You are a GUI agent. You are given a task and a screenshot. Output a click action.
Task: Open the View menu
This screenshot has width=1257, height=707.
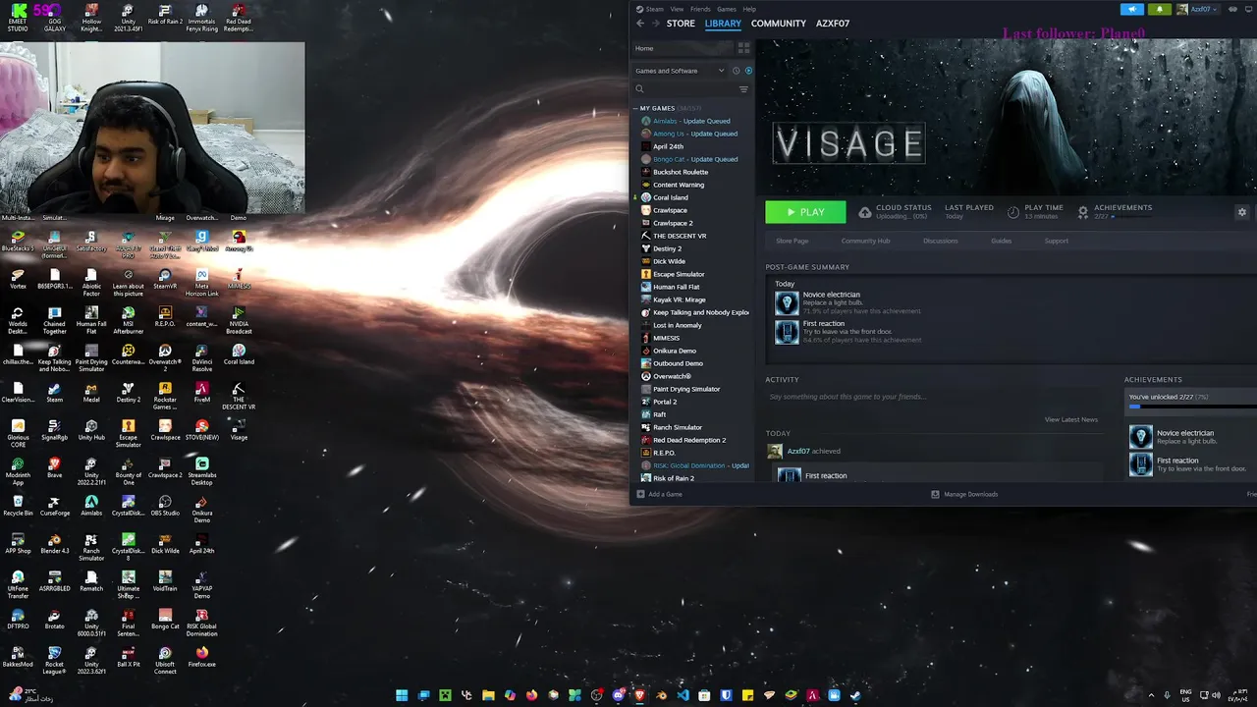point(677,9)
